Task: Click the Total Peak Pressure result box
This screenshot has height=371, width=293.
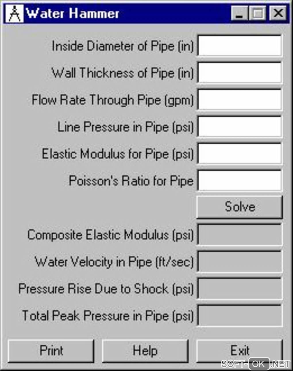Action: click(x=240, y=316)
